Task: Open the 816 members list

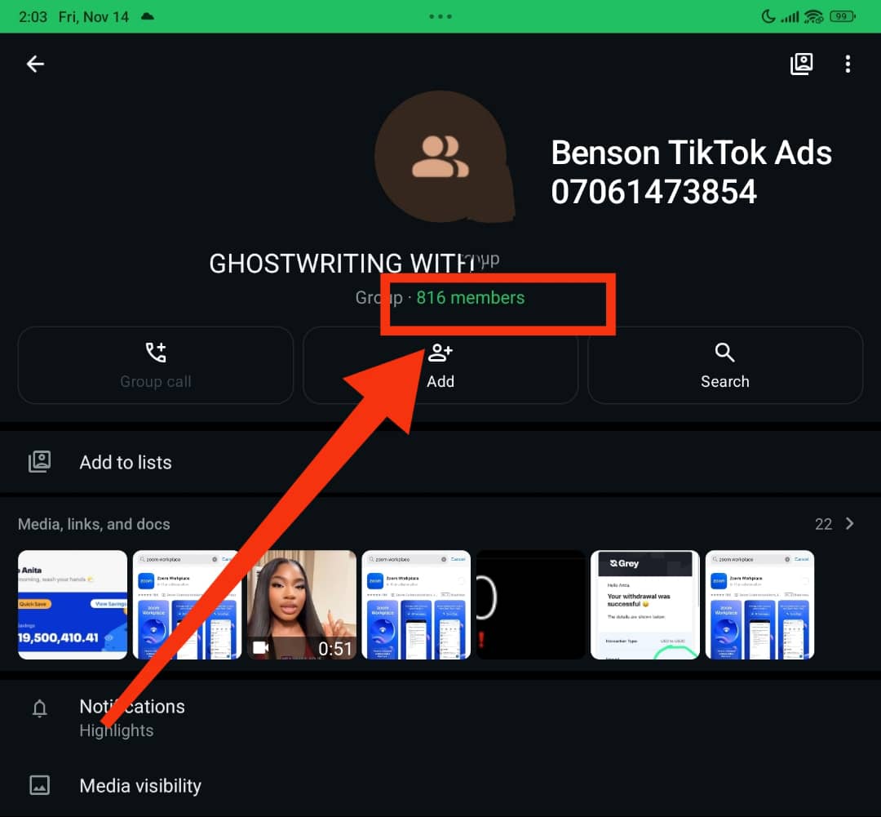Action: (x=470, y=298)
